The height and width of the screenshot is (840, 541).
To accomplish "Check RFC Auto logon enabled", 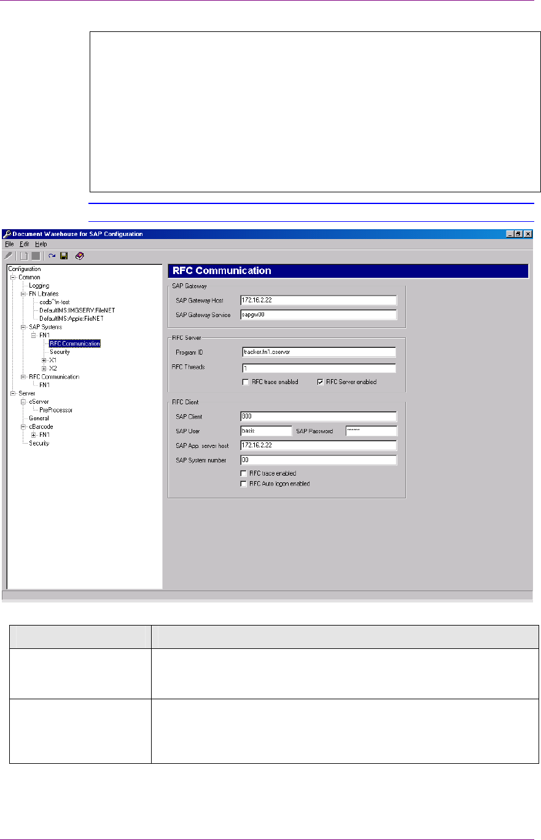I will [x=244, y=484].
